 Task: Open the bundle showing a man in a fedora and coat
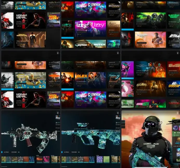point(30,40)
